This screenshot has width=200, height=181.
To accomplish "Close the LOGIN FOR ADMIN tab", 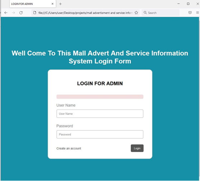I will pos(52,4).
